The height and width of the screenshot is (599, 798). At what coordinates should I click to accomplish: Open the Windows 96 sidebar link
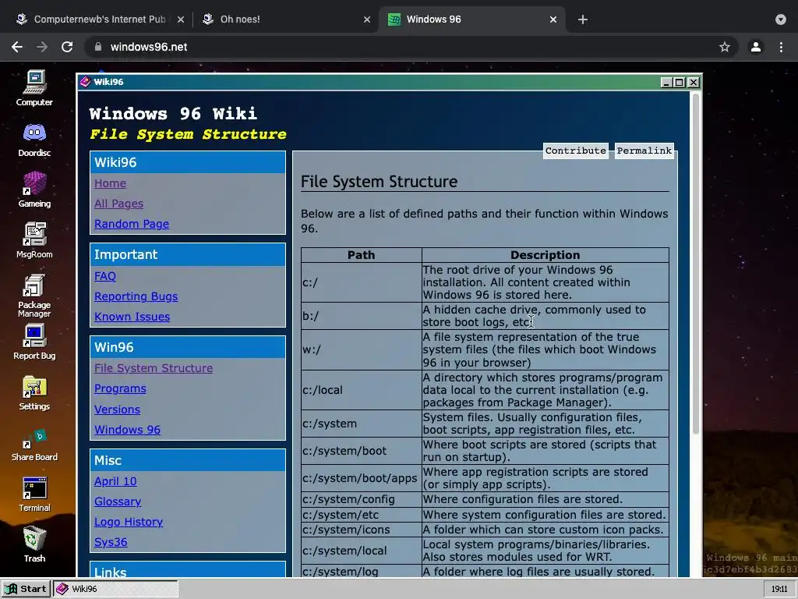pos(127,430)
